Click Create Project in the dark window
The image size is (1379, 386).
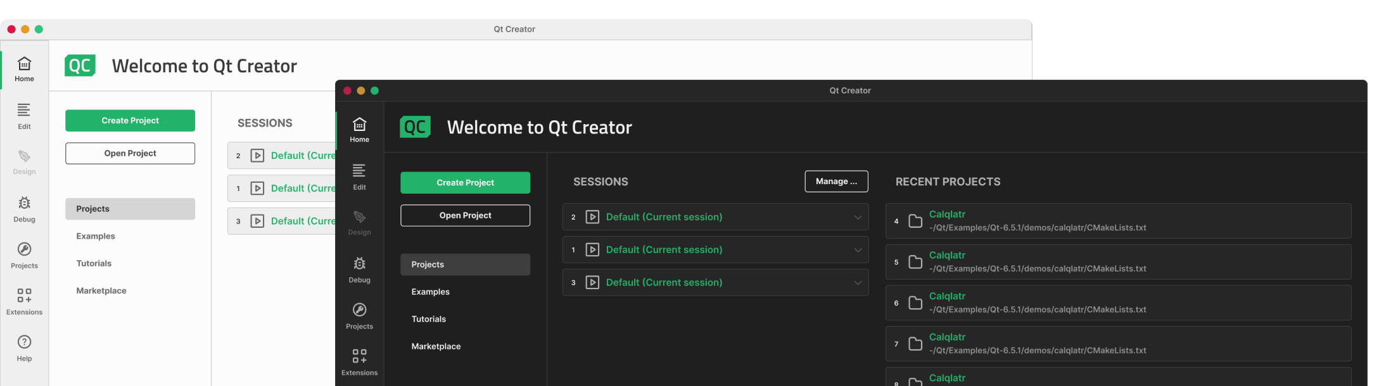click(x=465, y=183)
